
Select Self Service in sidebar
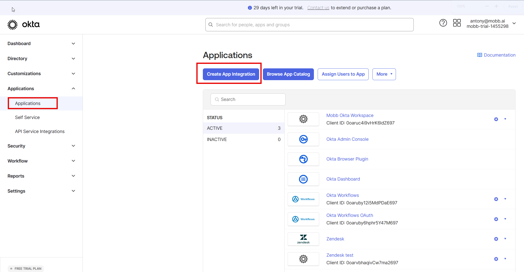[27, 117]
